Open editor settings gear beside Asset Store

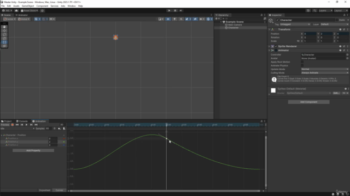pos(42,10)
